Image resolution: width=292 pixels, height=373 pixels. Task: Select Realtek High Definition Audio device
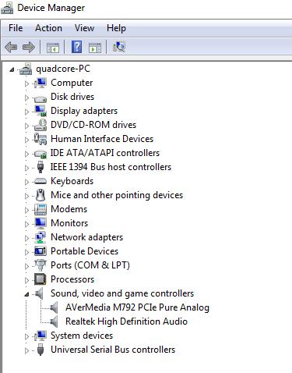click(x=126, y=321)
